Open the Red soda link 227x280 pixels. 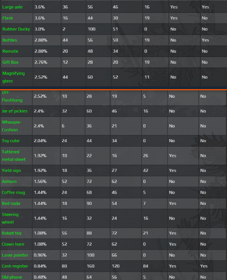click(x=11, y=203)
